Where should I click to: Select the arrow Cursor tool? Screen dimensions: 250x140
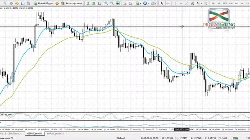(x=162, y=3)
